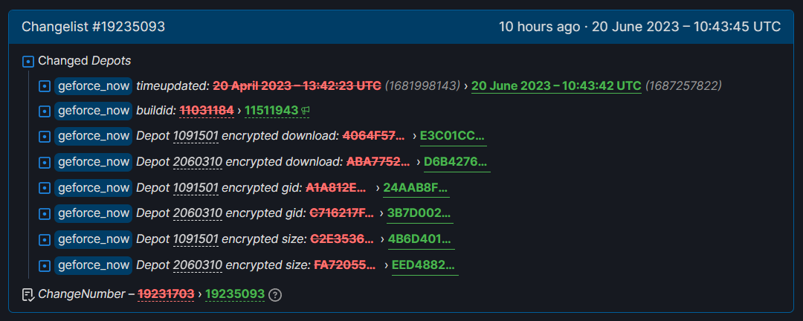This screenshot has height=321, width=803.
Task: Click the megaphone icon after buildid 11511943
Action: tap(306, 110)
